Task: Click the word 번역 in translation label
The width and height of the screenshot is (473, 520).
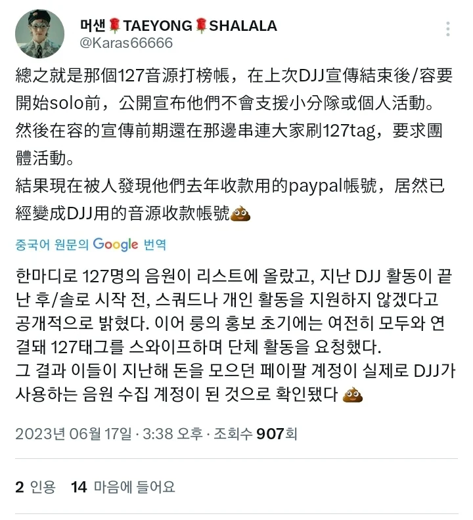Action: [154, 245]
